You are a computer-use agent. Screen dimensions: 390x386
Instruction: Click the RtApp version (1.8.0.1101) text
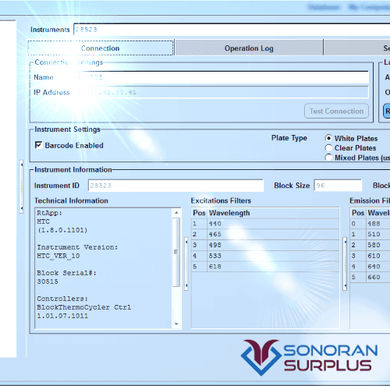coord(62,230)
